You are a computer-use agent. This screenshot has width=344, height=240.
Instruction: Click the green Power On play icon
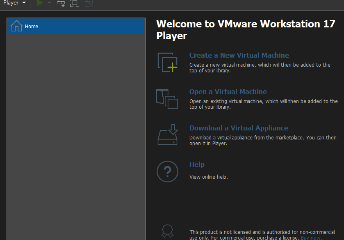[40, 3]
